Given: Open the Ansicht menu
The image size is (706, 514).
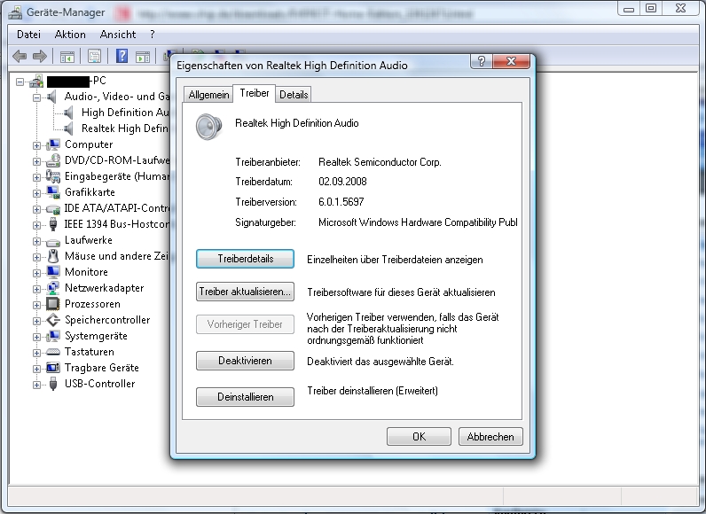Looking at the screenshot, I should (x=117, y=35).
